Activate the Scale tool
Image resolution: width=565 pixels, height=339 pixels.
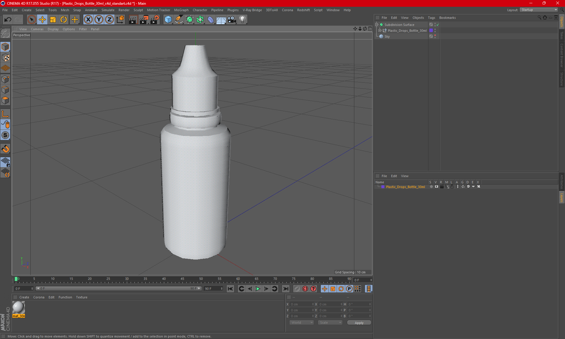(53, 19)
